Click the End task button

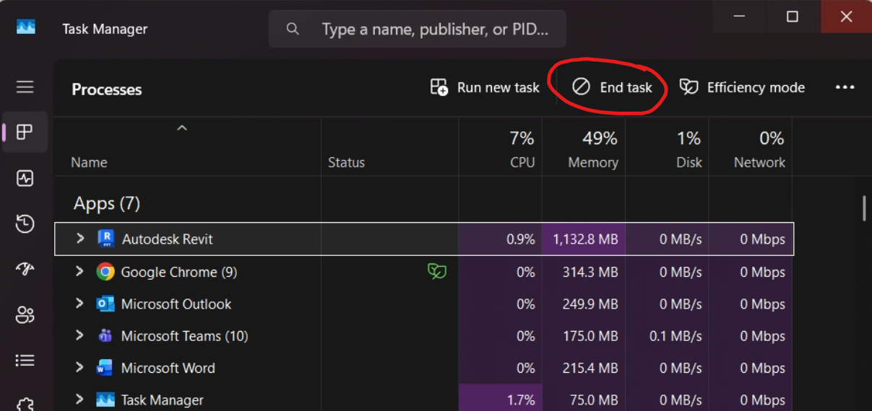[612, 87]
